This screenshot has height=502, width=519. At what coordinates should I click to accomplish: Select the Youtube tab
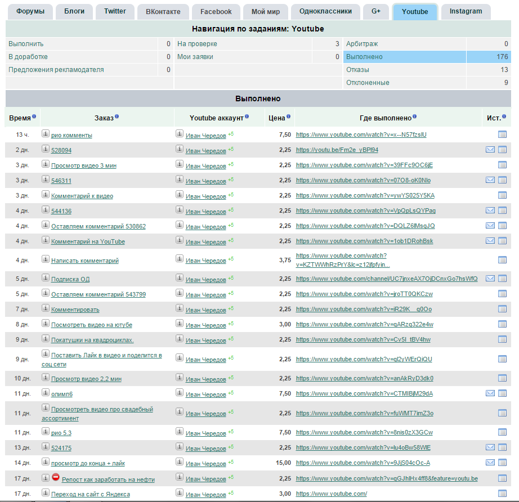(x=415, y=12)
